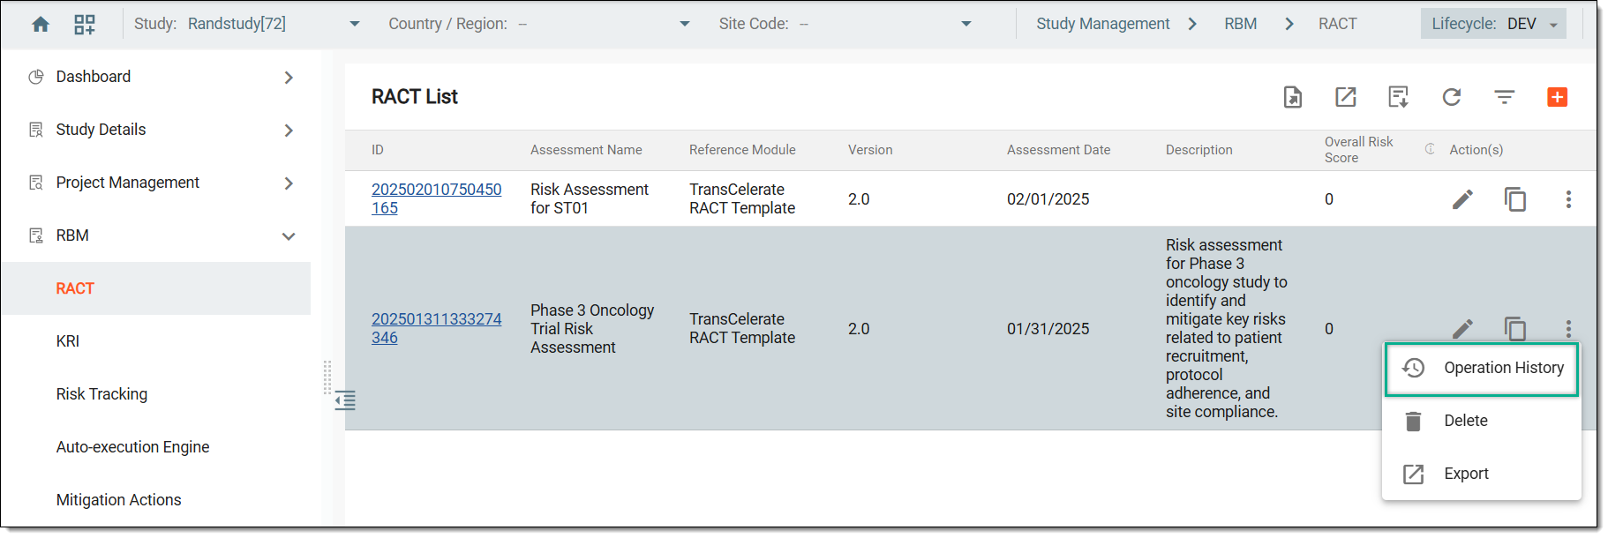
Task: Copy the Risk Assessment for ST01 row
Action: tap(1515, 199)
